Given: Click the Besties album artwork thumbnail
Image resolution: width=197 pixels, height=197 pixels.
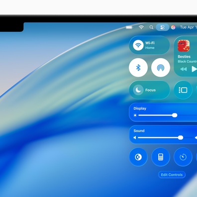Looking at the screenshot, I should coord(184,46).
